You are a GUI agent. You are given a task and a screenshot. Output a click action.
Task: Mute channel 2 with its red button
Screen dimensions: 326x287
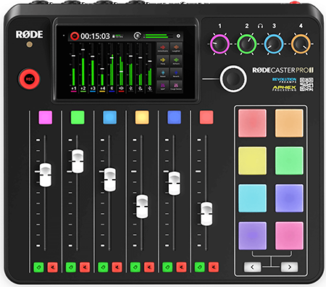(85, 267)
